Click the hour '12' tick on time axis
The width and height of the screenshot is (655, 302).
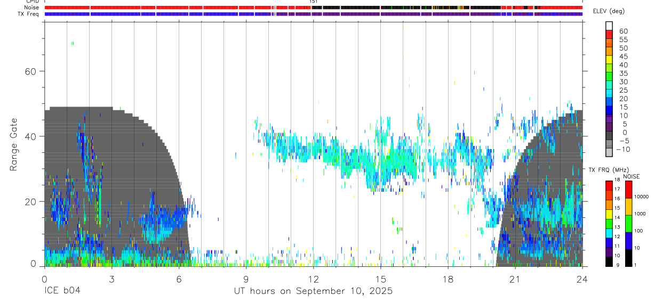click(x=313, y=279)
